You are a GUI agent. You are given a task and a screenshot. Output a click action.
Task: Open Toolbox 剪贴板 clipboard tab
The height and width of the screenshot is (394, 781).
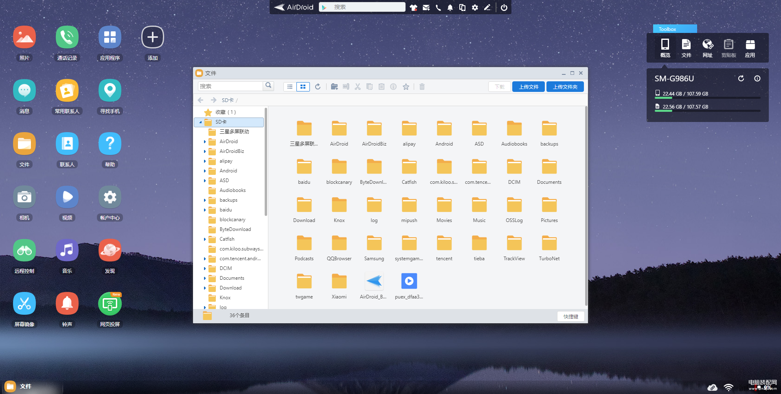(729, 48)
